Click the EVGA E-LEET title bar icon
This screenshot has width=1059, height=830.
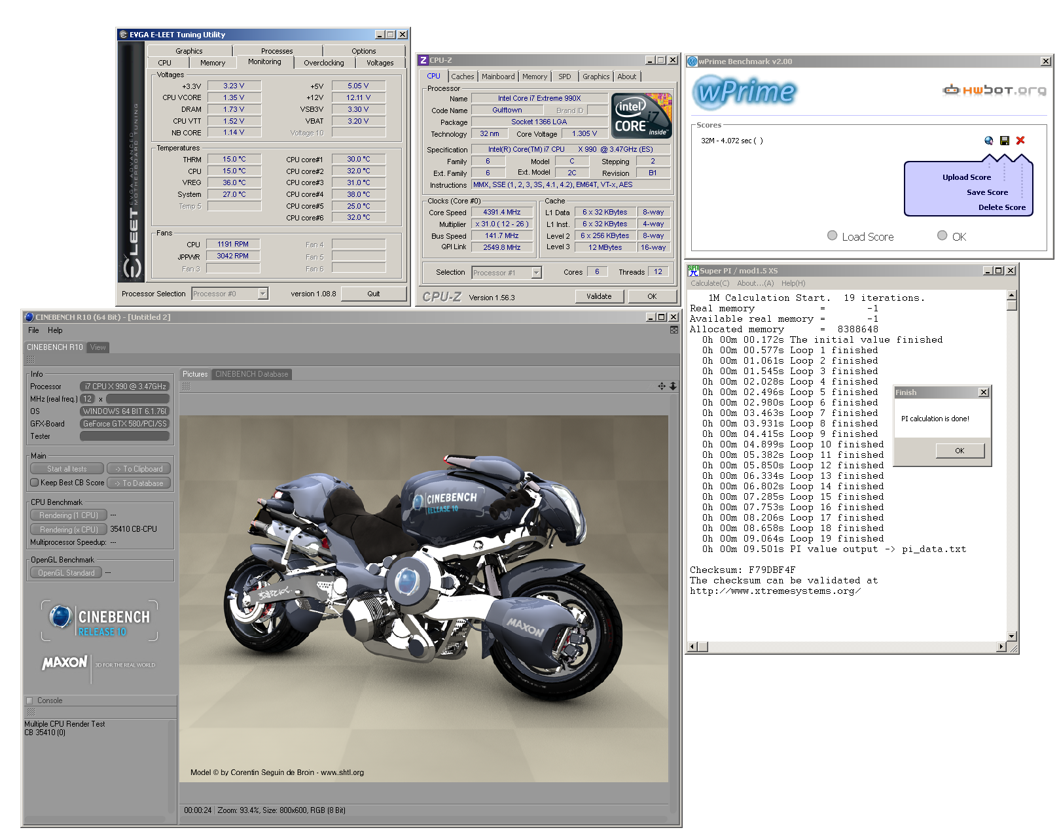[x=123, y=35]
